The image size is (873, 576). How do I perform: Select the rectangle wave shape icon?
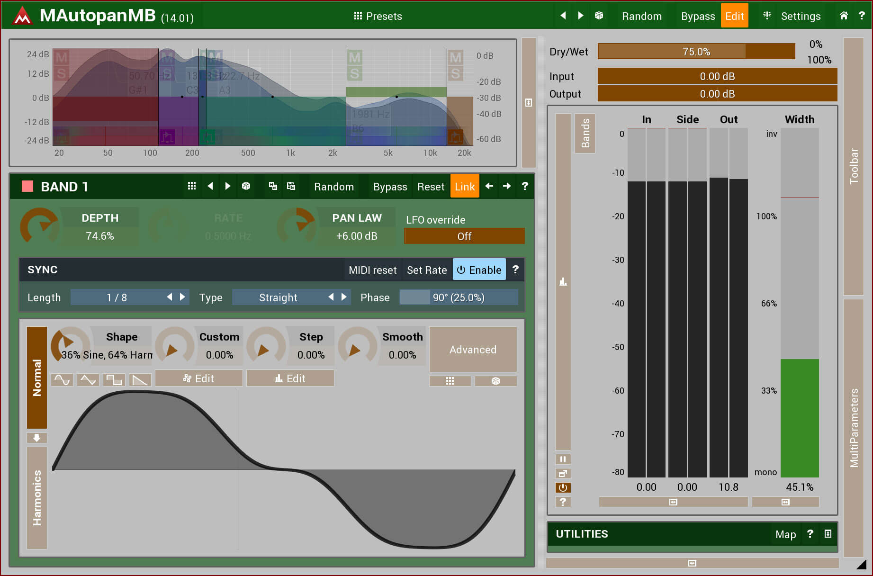point(114,379)
